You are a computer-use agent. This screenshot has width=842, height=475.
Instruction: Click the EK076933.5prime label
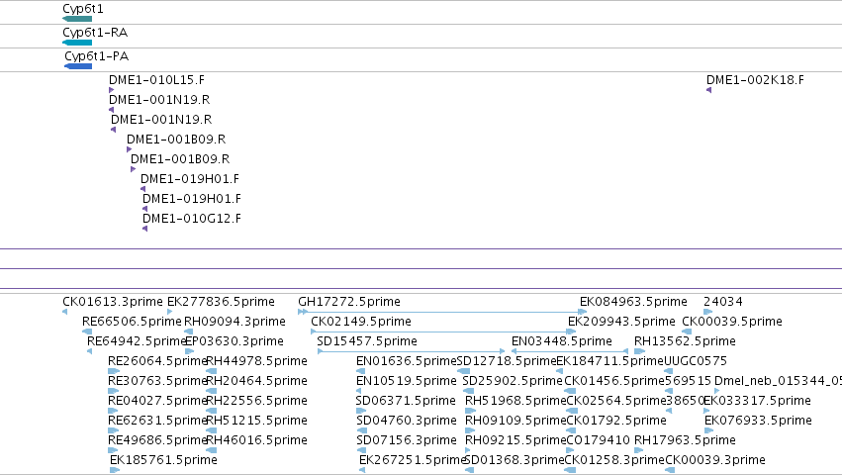click(758, 421)
